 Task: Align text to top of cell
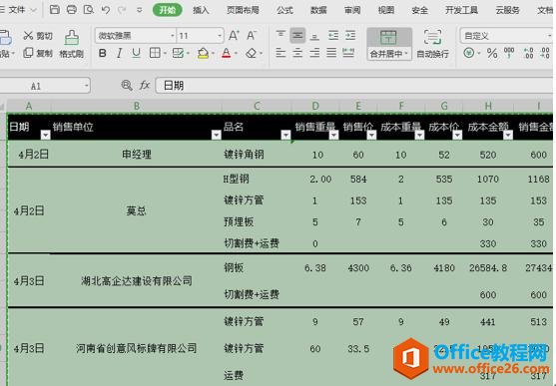coord(280,35)
